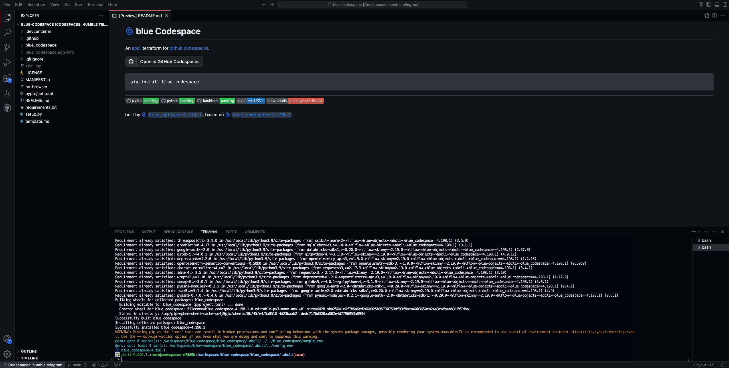
Task: Open the Testing flask icon
Action: click(x=7, y=93)
